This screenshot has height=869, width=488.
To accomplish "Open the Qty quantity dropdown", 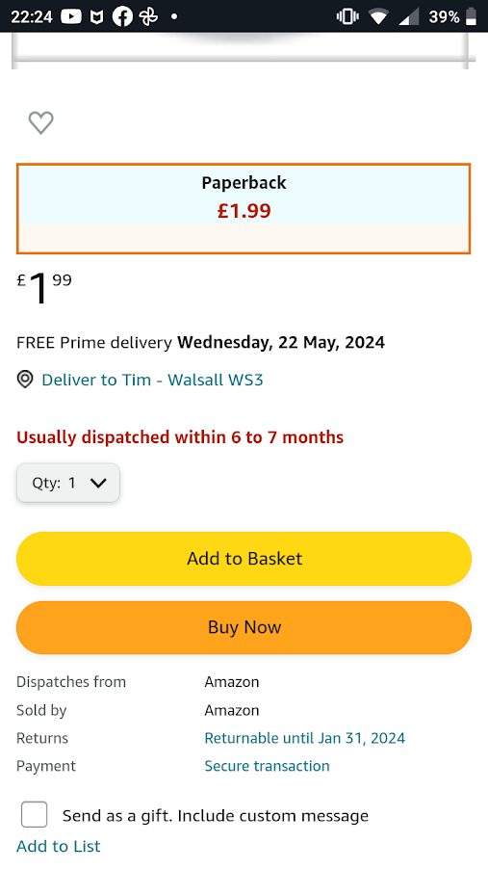I will click(68, 483).
